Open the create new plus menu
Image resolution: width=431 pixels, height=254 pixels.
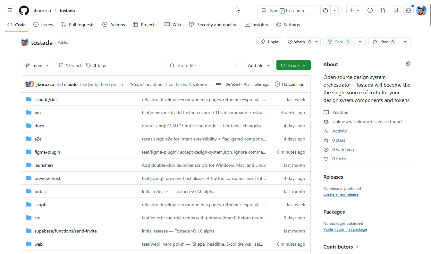coord(354,10)
